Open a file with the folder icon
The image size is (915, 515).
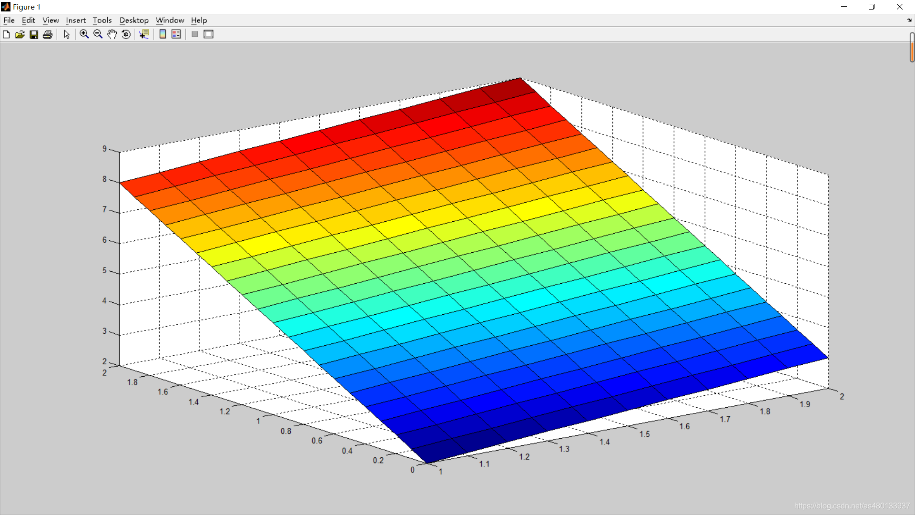pos(20,34)
